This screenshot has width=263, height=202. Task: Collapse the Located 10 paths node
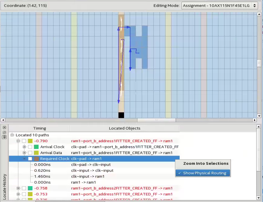tap(12, 135)
